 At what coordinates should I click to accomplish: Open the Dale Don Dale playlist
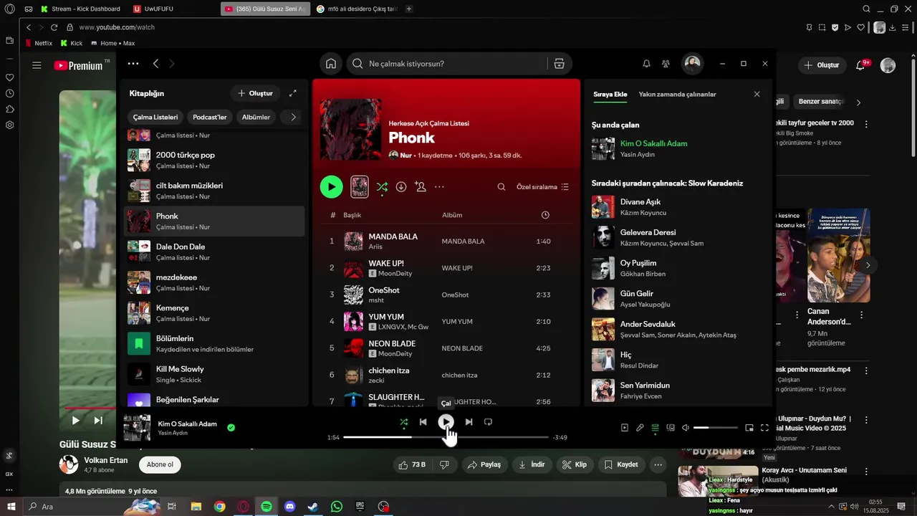pyautogui.click(x=214, y=252)
